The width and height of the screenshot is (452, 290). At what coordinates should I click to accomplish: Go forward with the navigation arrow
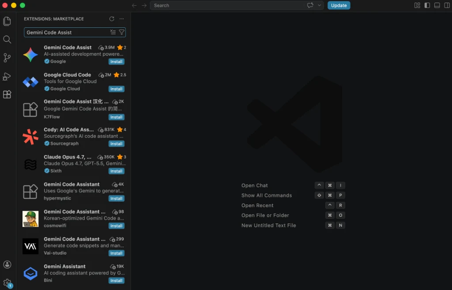tap(144, 5)
